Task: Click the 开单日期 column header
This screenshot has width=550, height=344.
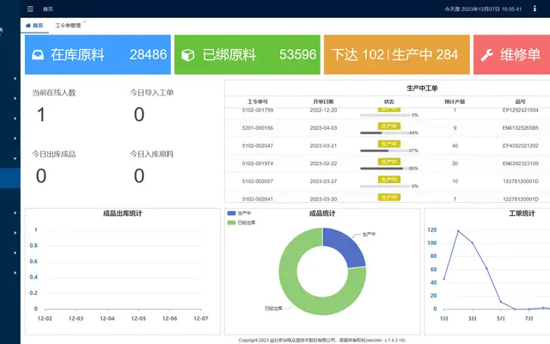Action: (x=323, y=101)
